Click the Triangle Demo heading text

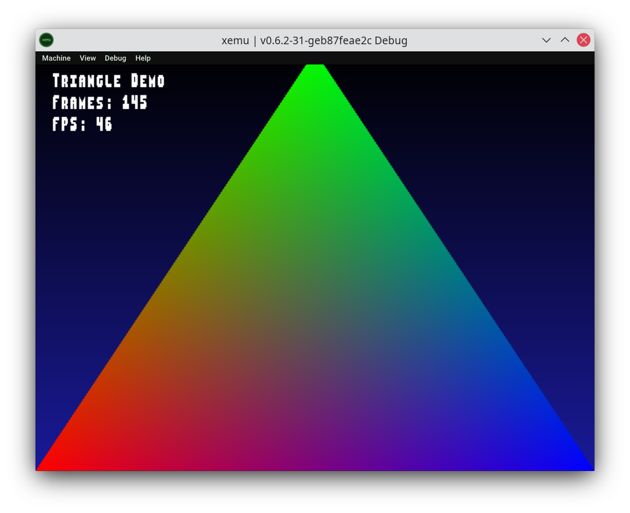point(108,81)
